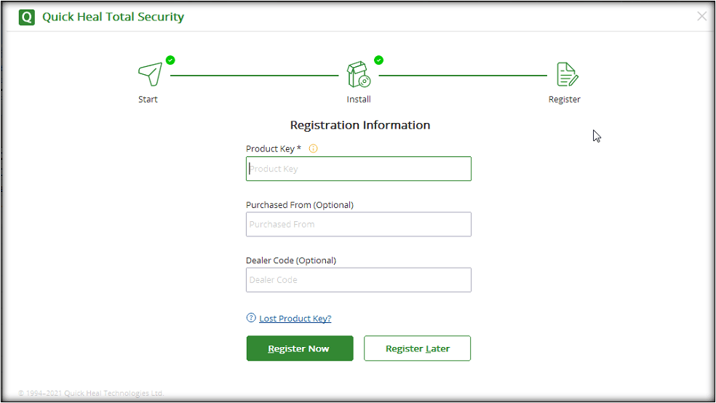Click the Install step label

[x=359, y=100]
